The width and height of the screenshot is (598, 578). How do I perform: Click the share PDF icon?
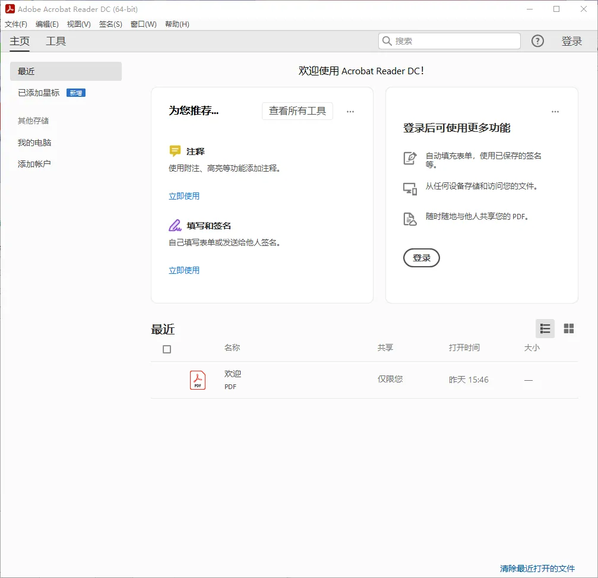[x=410, y=219]
